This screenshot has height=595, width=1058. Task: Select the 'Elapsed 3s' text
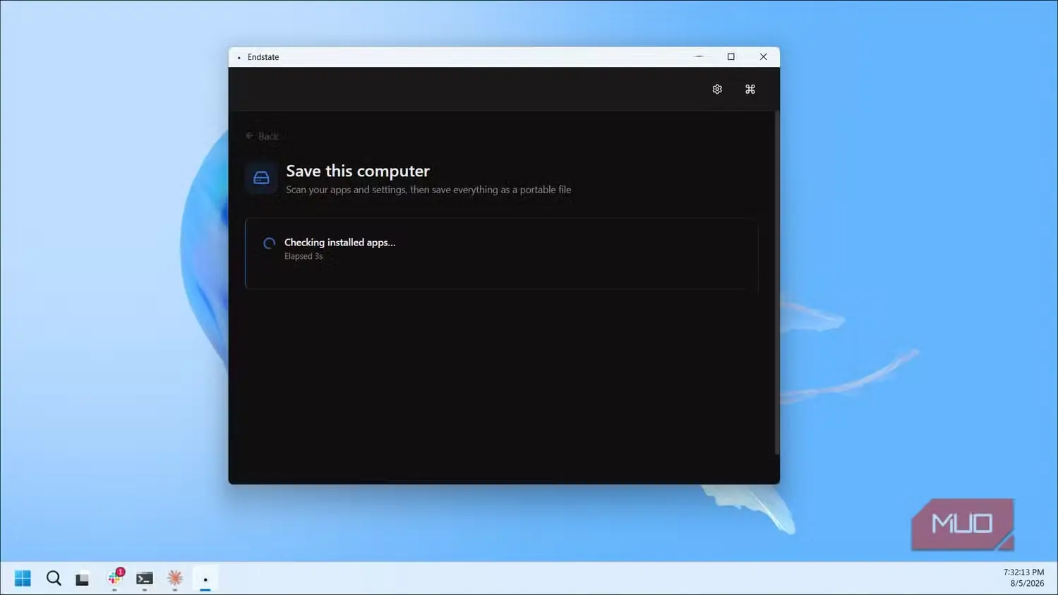pyautogui.click(x=303, y=257)
